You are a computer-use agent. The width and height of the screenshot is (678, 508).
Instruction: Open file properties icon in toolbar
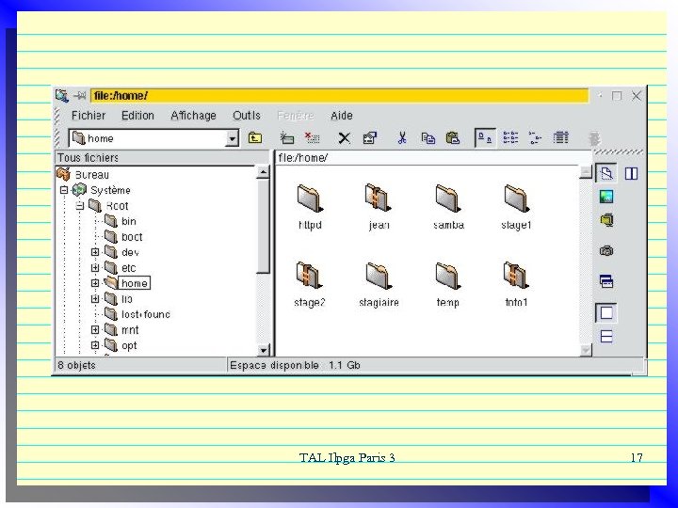370,137
